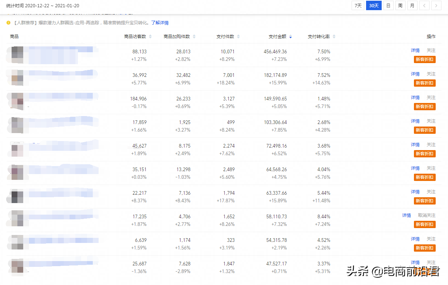The image size is (448, 285).
Task: Click 关注 in 103,306.64 row
Action: [x=431, y=121]
